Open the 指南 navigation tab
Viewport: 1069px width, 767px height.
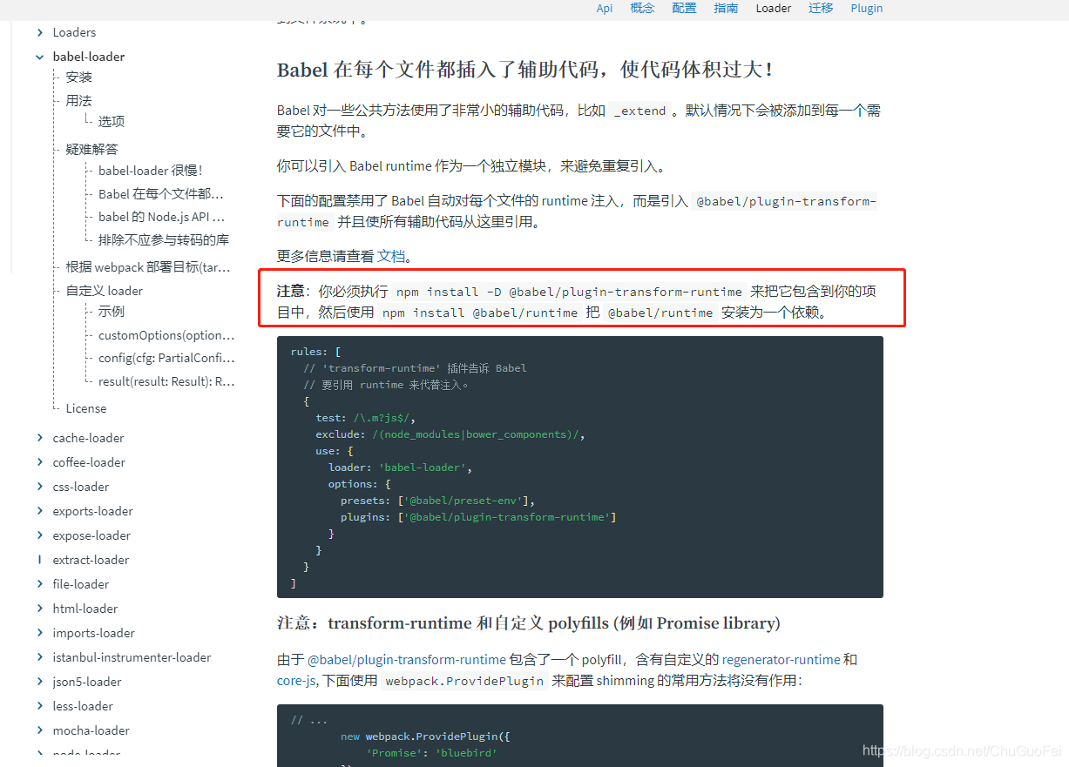[726, 8]
